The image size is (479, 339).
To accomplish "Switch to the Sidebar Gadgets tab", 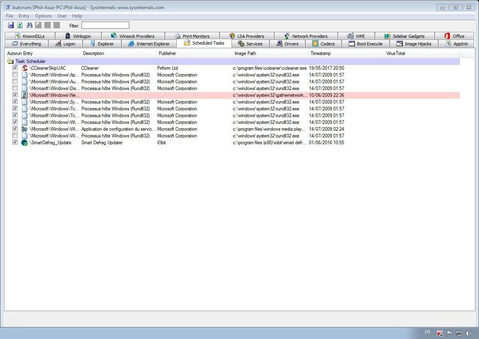I will pos(405,36).
